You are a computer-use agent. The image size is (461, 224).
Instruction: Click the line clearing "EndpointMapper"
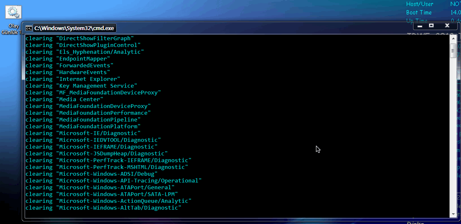(67, 59)
